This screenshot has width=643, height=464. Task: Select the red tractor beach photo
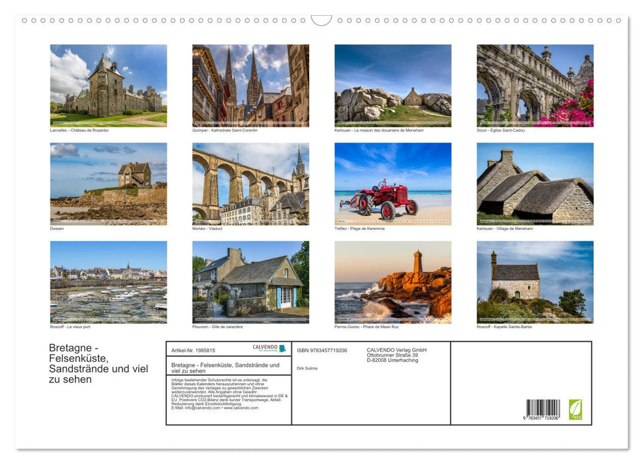click(x=393, y=184)
